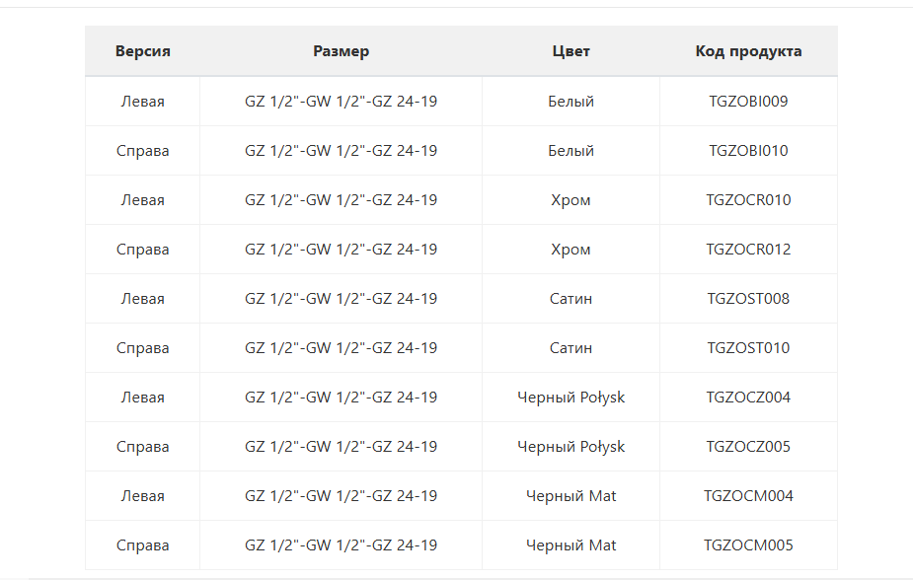The image size is (913, 580).
Task: Click product code TGZOCR012
Action: tap(748, 250)
